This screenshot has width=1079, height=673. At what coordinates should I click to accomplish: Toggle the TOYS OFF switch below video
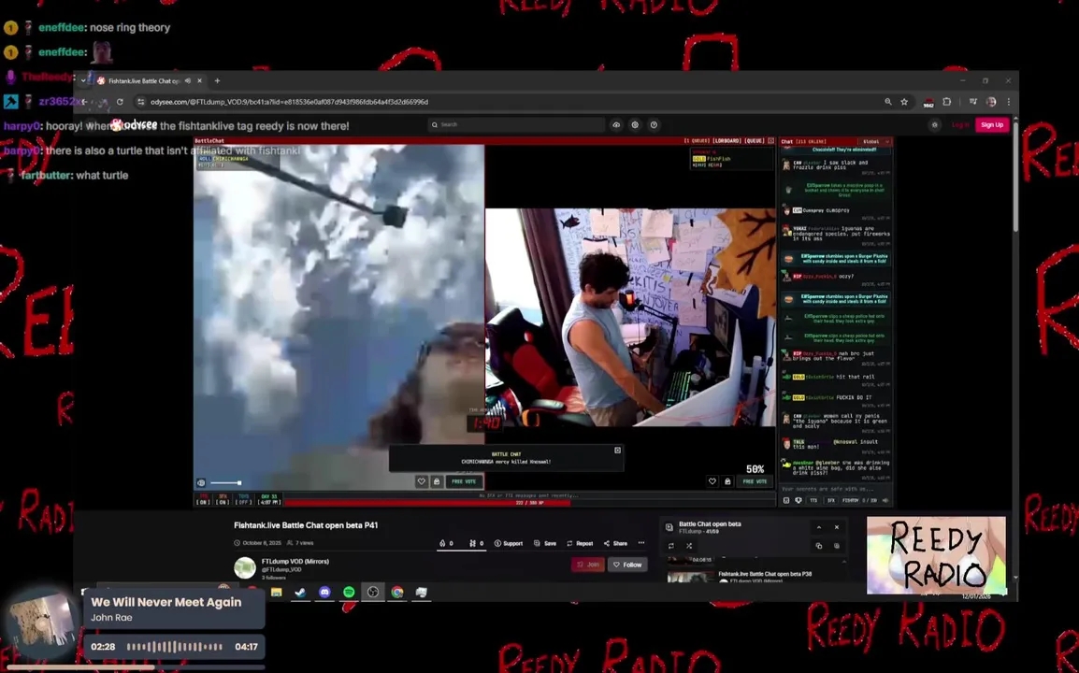[x=244, y=499]
